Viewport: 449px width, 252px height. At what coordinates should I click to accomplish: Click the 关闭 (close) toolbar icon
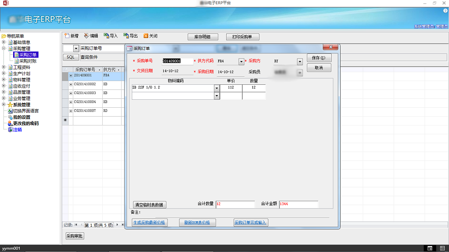146,36
